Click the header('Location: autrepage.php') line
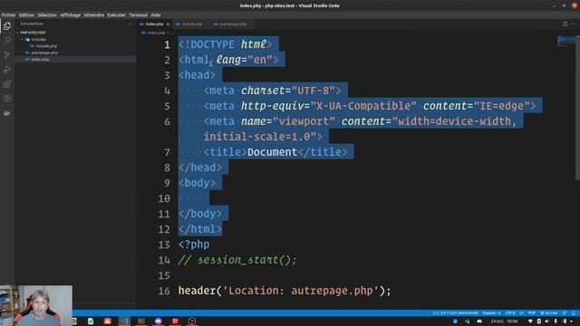Screen dimensions: 580x326 285,291
